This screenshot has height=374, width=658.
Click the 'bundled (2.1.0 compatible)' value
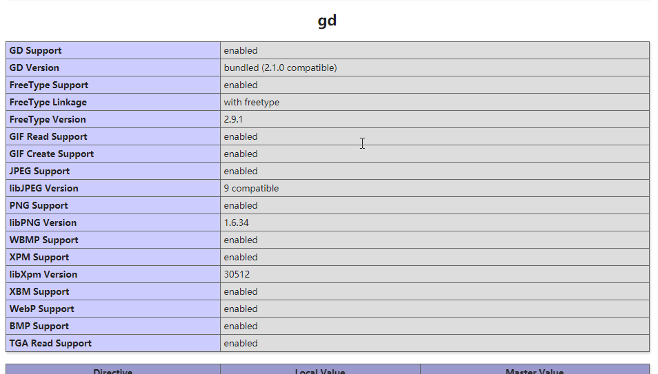tap(280, 67)
